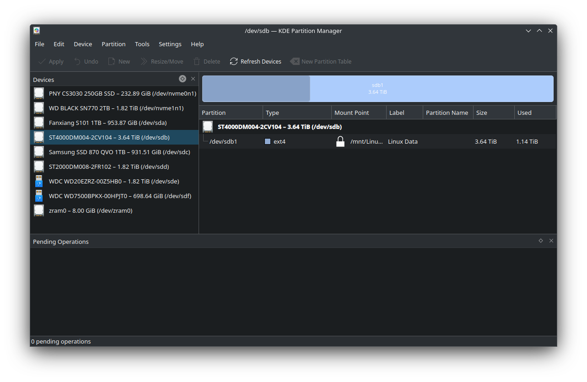Click the Apply toolbar button

click(x=51, y=61)
